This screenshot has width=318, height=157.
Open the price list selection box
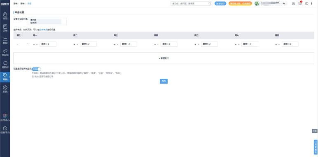click(47, 21)
